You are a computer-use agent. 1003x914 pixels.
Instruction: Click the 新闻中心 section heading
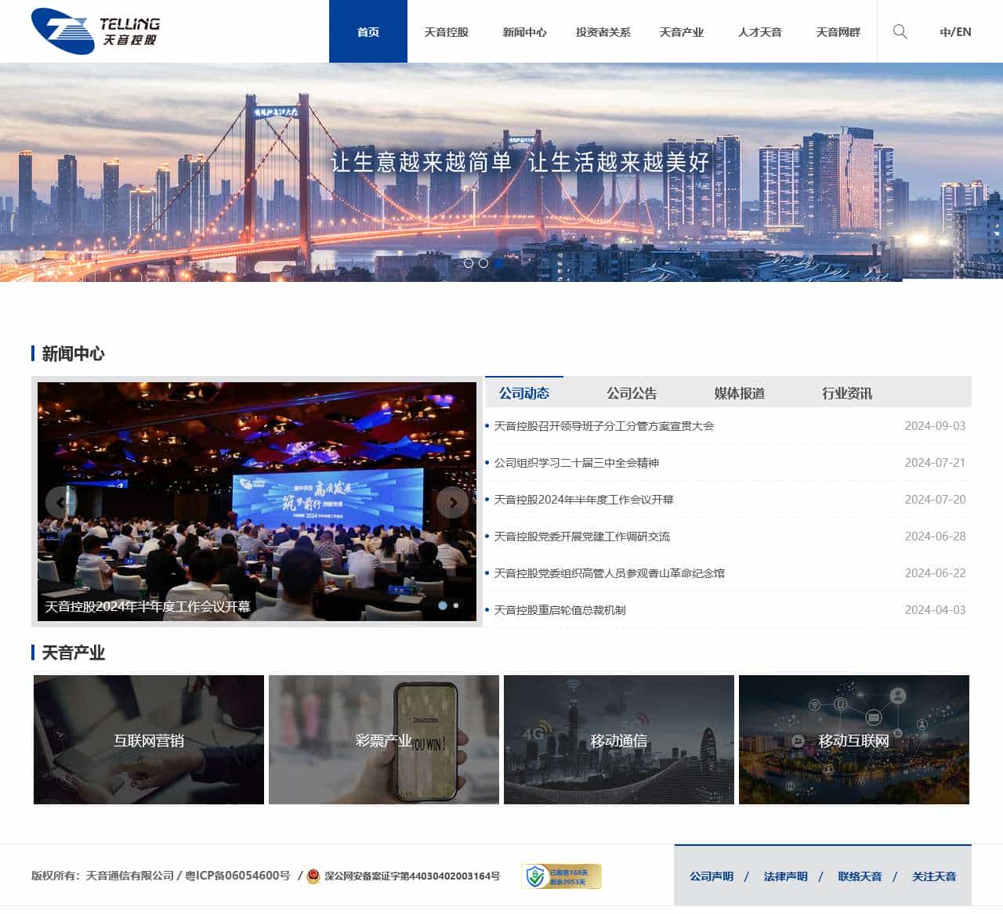(73, 354)
